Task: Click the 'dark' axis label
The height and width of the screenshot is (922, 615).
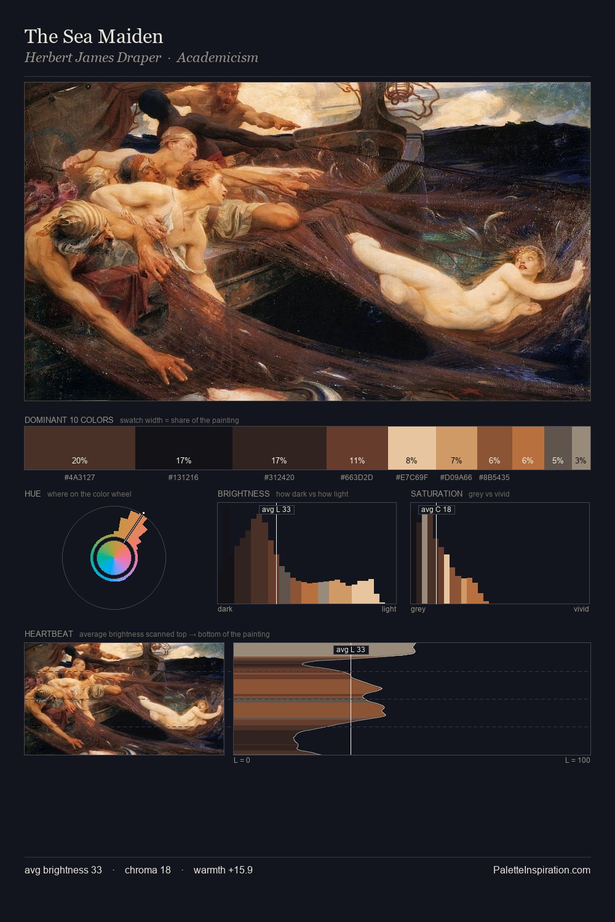Action: point(225,609)
